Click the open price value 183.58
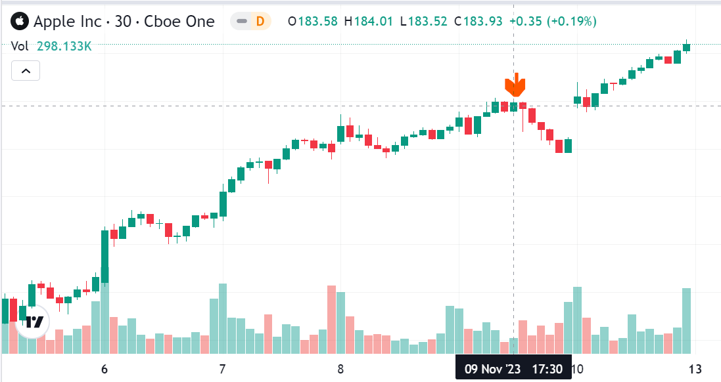 coord(317,22)
